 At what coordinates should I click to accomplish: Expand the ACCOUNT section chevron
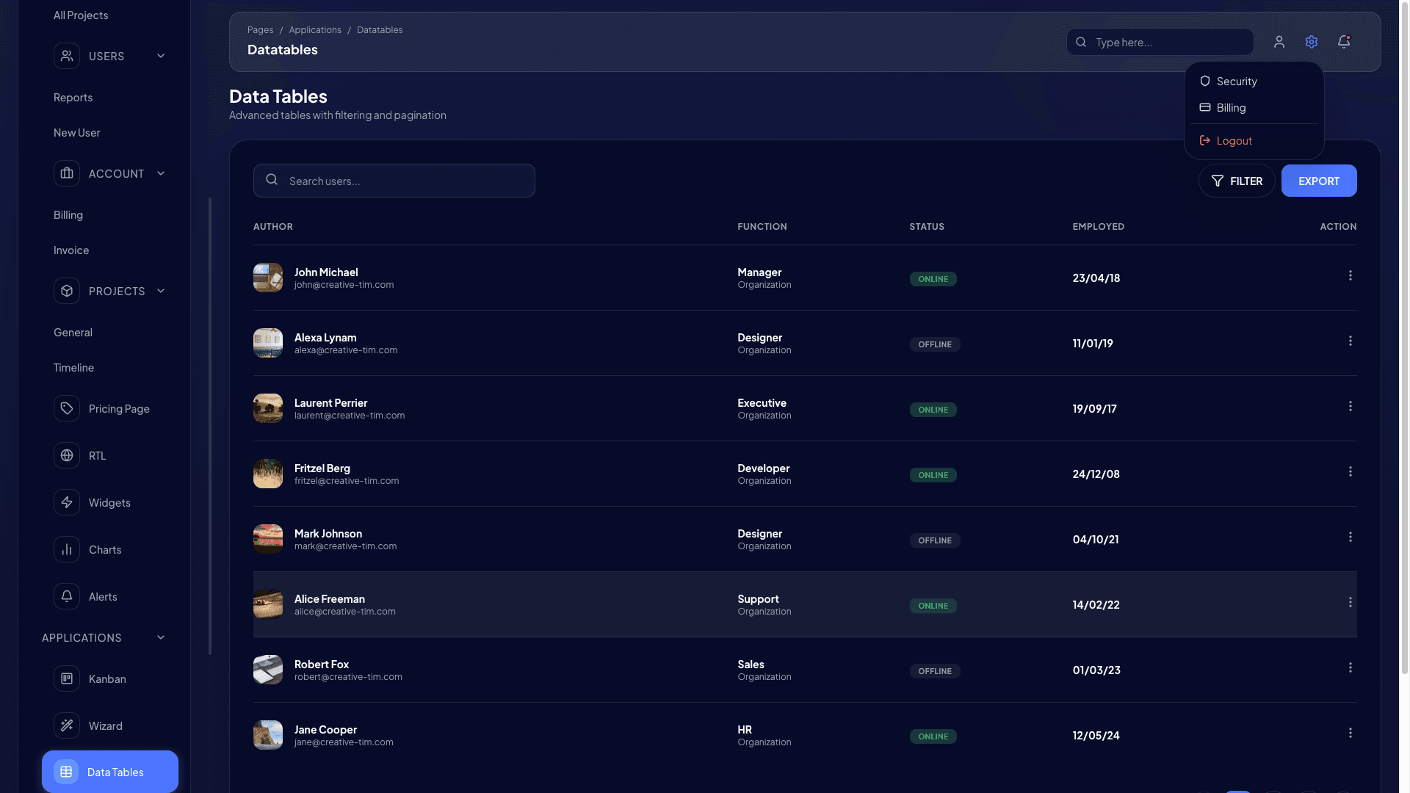point(161,173)
